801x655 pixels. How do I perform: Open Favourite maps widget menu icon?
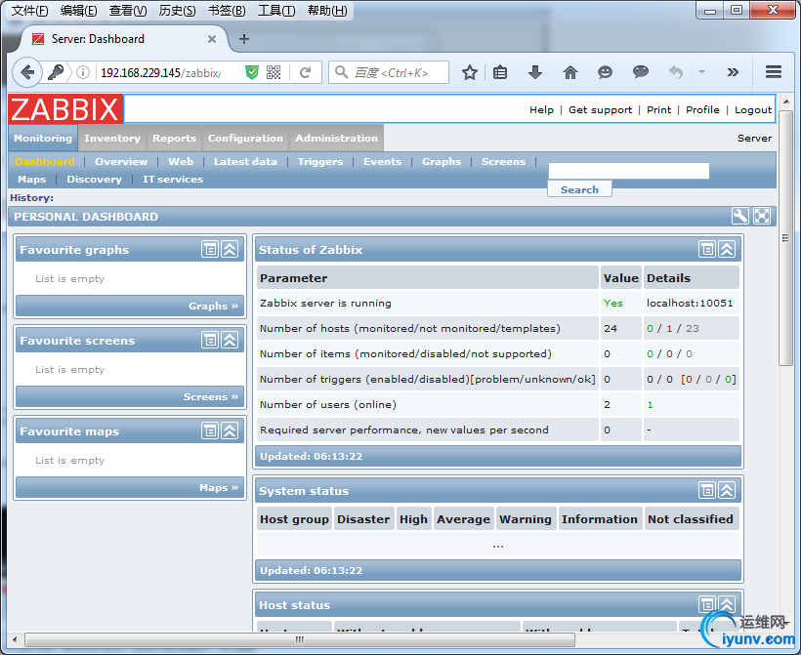pos(210,430)
